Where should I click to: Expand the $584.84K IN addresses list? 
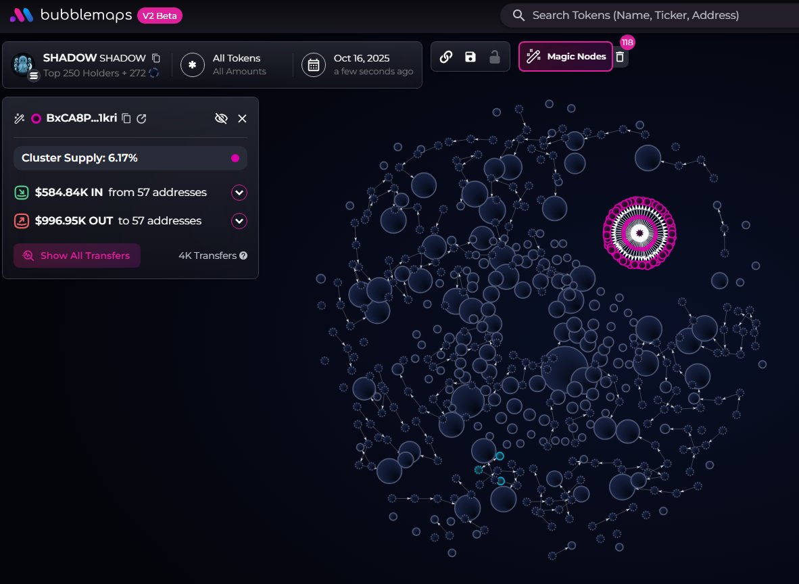pos(239,193)
